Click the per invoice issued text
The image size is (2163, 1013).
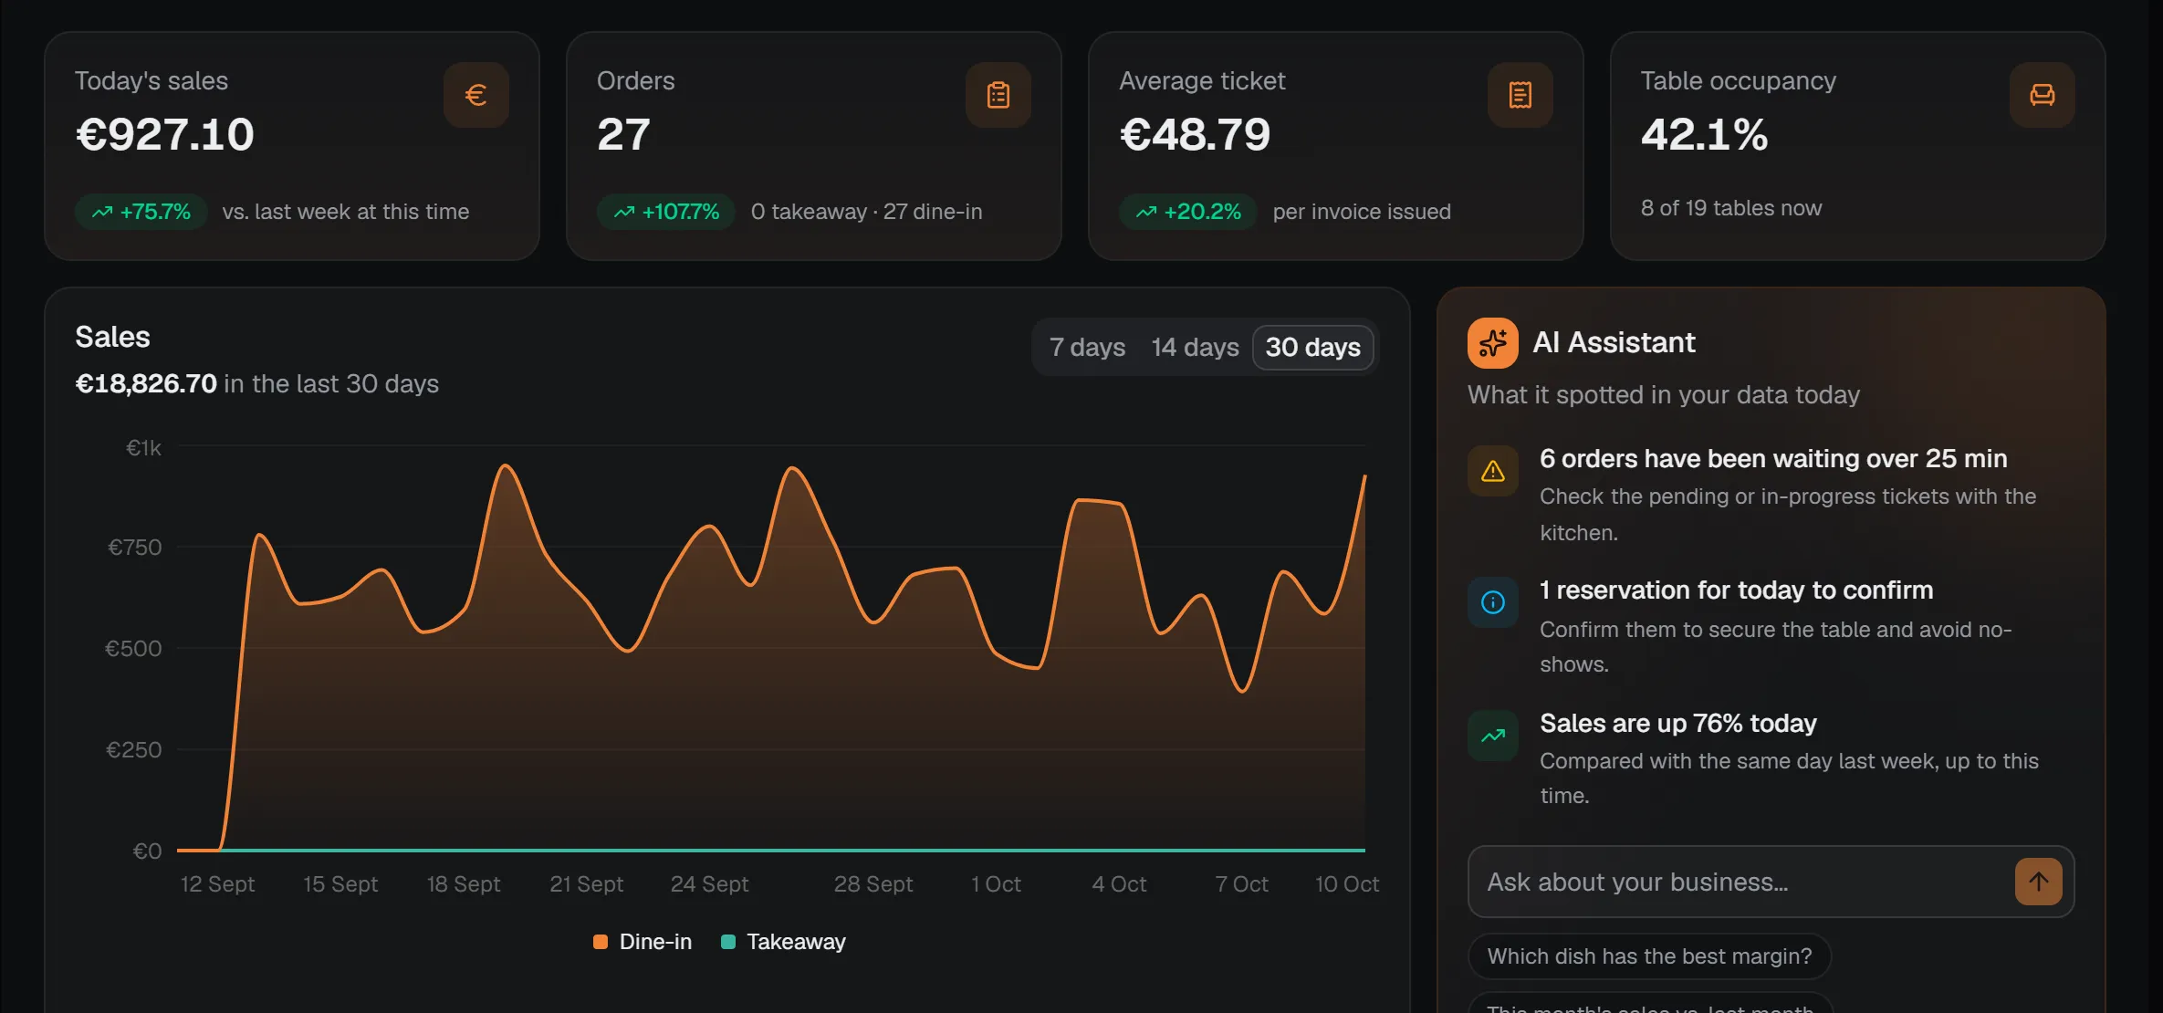[x=1361, y=212]
